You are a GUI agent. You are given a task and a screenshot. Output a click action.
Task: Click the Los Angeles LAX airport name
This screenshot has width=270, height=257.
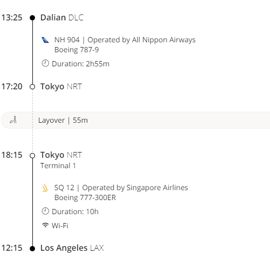click(72, 248)
